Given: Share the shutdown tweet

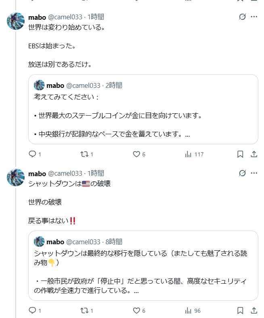Looking at the screenshot, I should tap(254, 310).
